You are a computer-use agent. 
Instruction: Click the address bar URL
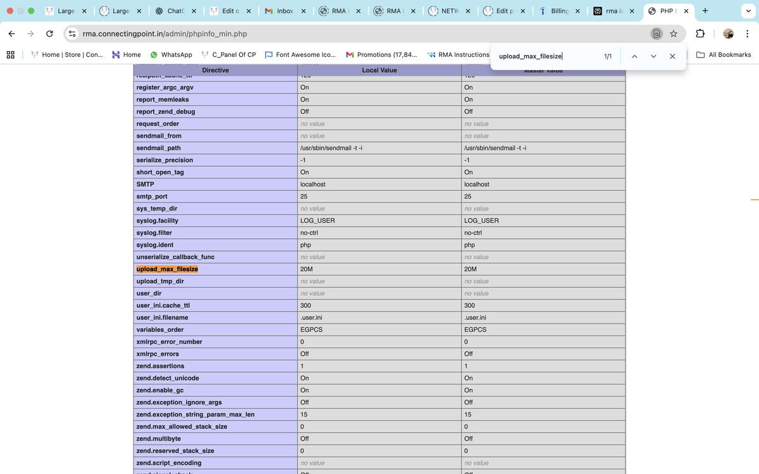pos(165,33)
